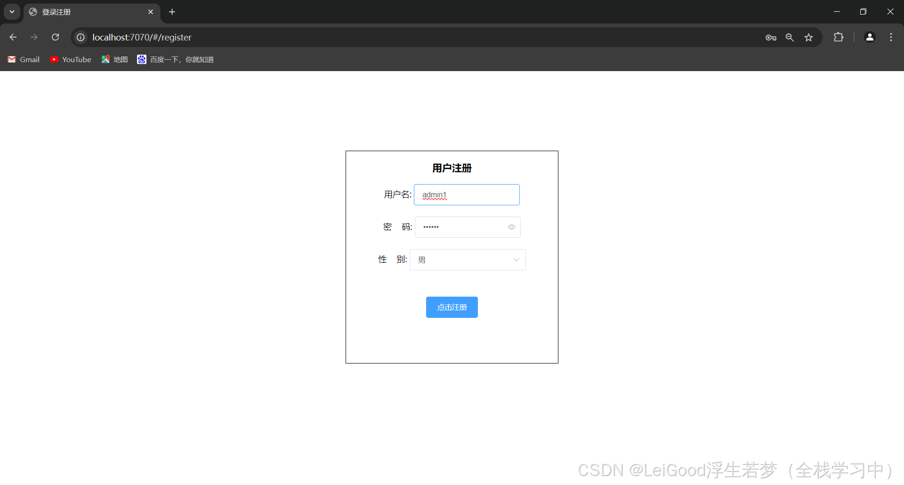The width and height of the screenshot is (904, 485).
Task: Toggle password visibility with the eye icon
Action: click(511, 227)
